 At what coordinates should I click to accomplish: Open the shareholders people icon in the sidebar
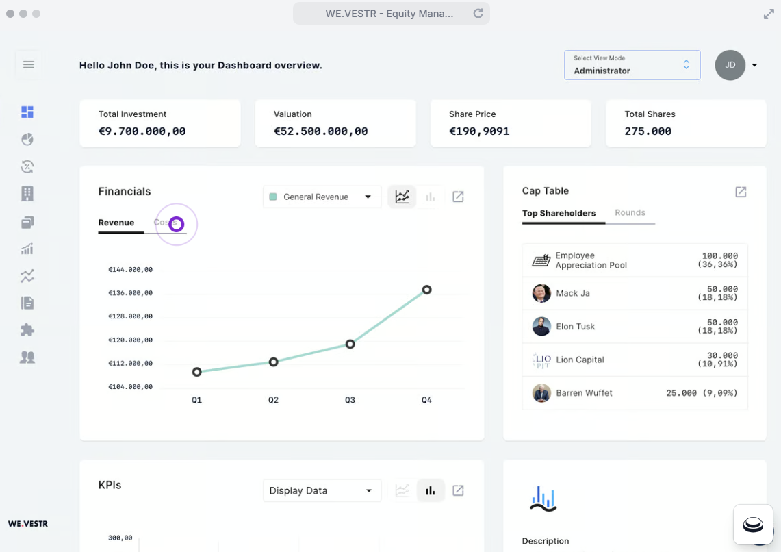[x=27, y=357]
